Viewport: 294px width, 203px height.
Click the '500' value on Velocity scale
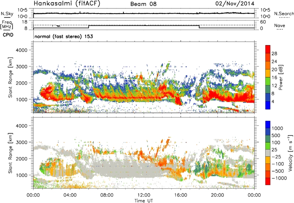[276, 136]
